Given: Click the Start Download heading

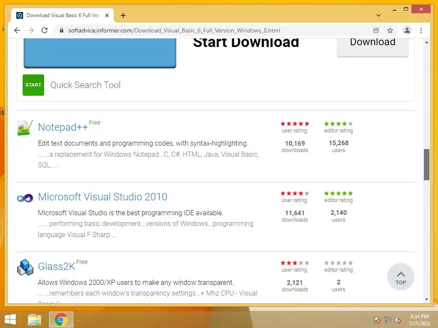Looking at the screenshot, I should 246,43.
